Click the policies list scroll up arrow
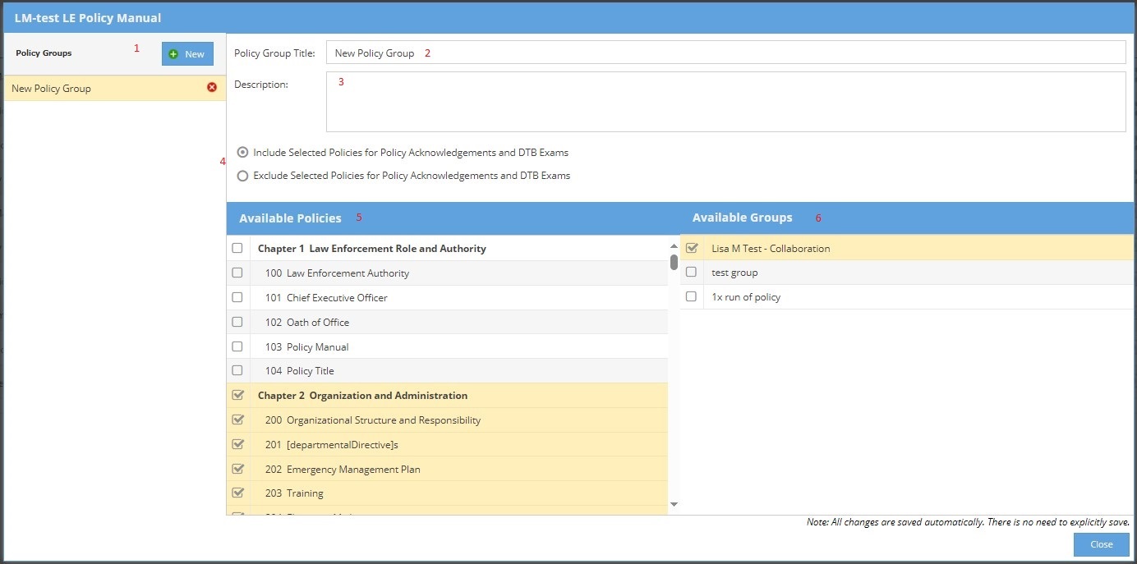1137x564 pixels. (x=674, y=245)
